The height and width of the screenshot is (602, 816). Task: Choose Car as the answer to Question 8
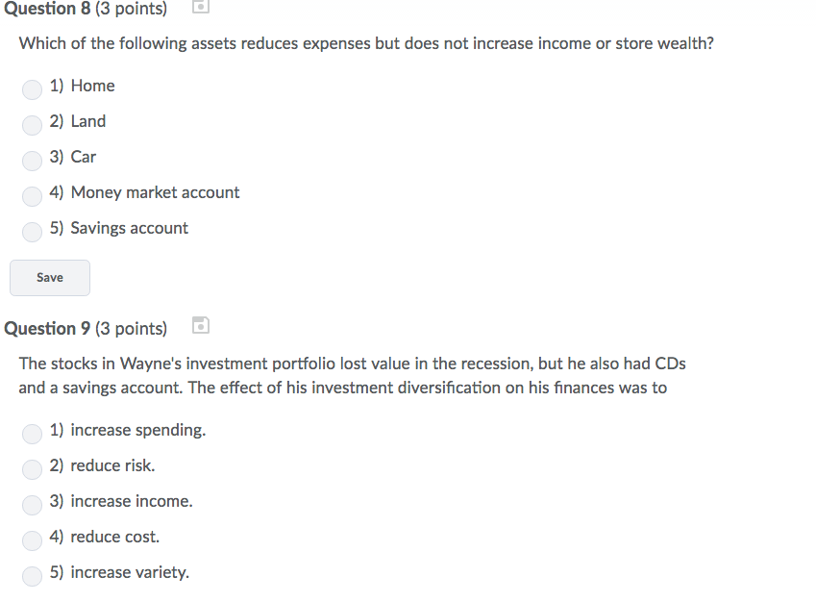pyautogui.click(x=32, y=161)
